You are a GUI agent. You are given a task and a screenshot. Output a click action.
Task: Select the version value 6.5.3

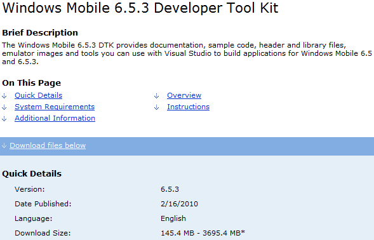tap(170, 189)
